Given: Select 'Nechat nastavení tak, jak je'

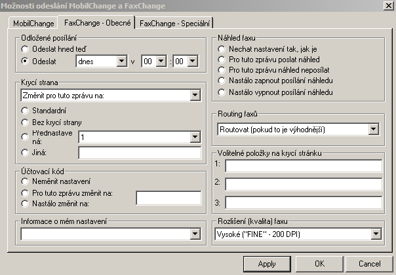Looking at the screenshot, I should click(222, 49).
